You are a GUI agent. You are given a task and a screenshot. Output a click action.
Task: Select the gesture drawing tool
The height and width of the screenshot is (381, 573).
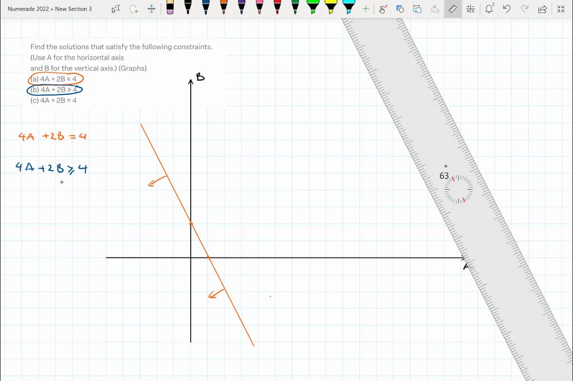[382, 8]
